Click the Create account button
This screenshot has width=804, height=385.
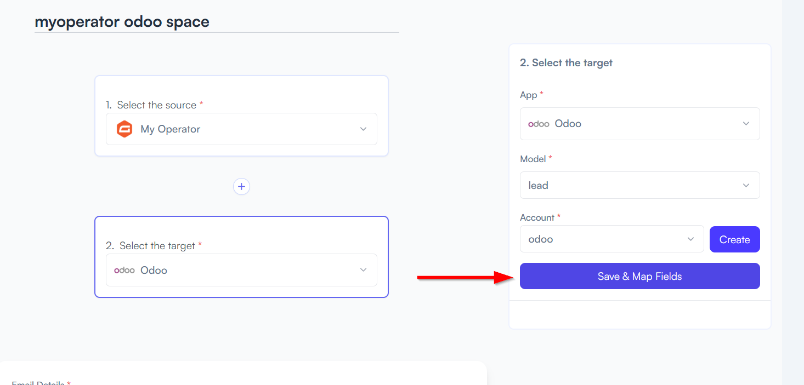(x=734, y=239)
